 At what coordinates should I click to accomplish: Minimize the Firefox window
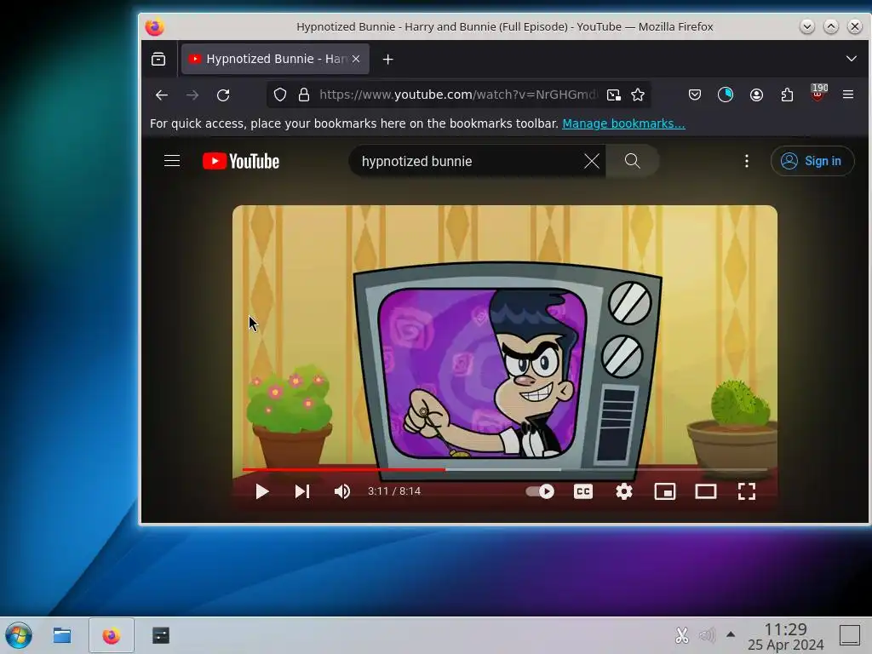[807, 26]
